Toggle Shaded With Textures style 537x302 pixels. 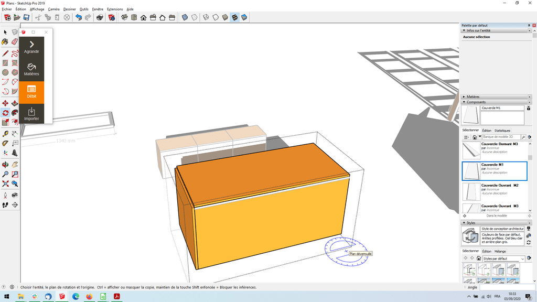[234, 17]
